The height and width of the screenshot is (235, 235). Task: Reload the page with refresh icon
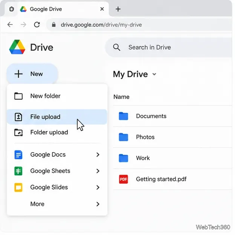tap(37, 24)
